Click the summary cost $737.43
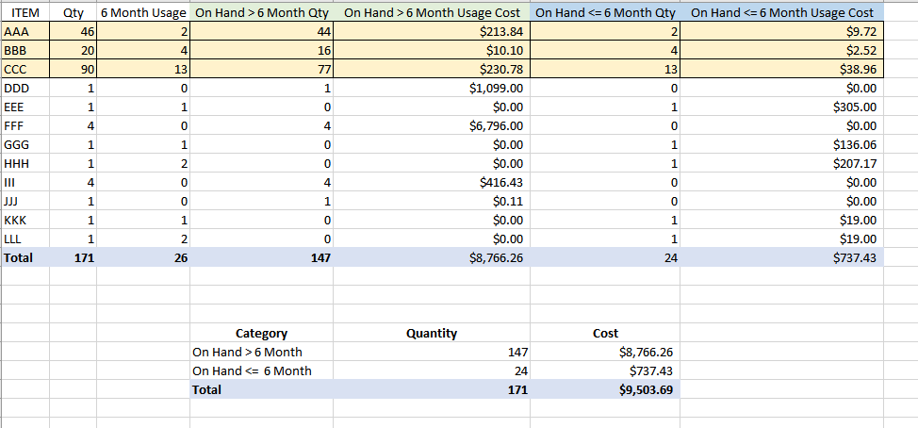Viewport: 918px width, 428px height. click(x=605, y=370)
